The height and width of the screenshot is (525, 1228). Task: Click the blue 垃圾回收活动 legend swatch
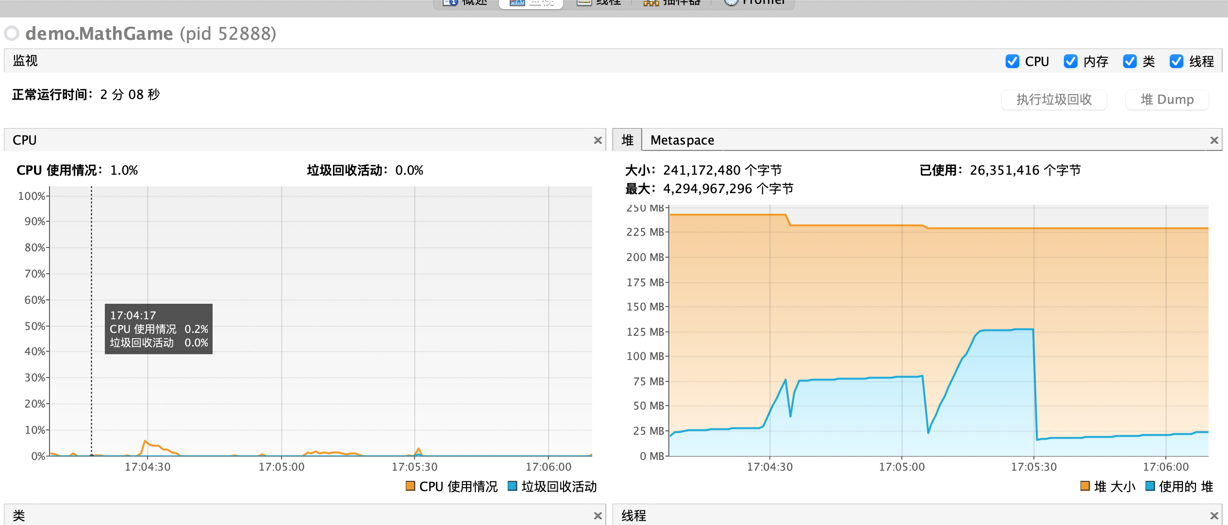pos(512,487)
